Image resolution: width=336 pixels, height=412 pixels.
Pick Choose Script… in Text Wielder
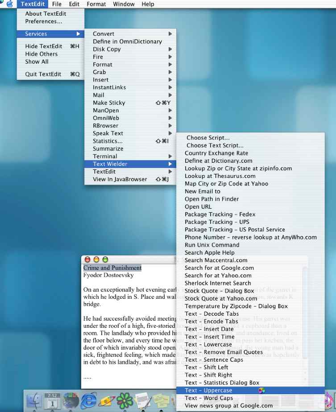[x=251, y=138]
